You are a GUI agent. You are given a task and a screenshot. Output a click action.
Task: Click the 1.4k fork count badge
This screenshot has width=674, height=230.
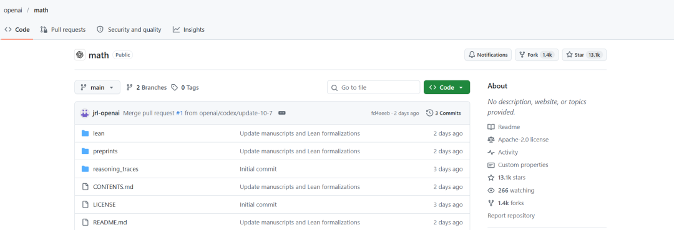[547, 55]
